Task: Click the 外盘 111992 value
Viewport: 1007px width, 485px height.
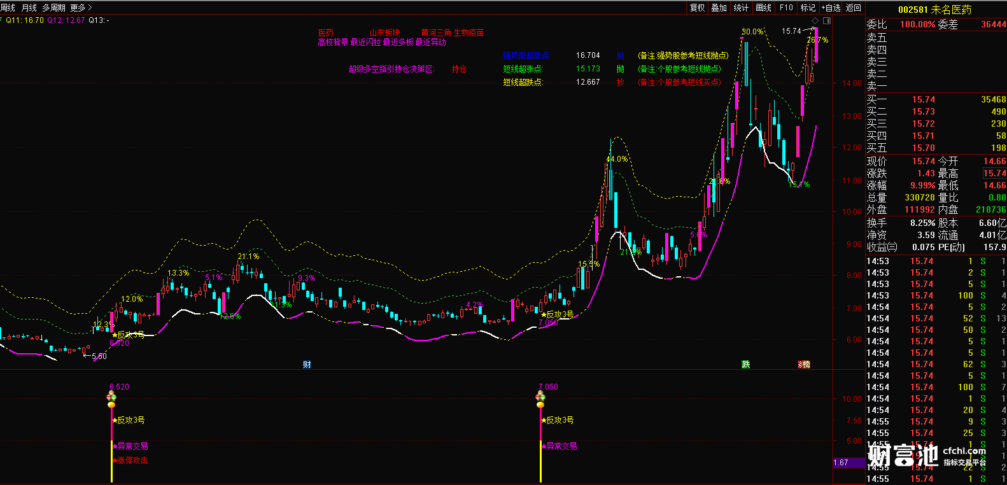Action: pos(920,210)
